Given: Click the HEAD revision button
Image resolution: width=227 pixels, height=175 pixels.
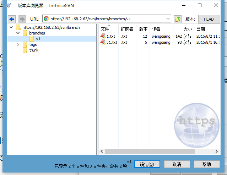Looking at the screenshot, I should pos(209,19).
